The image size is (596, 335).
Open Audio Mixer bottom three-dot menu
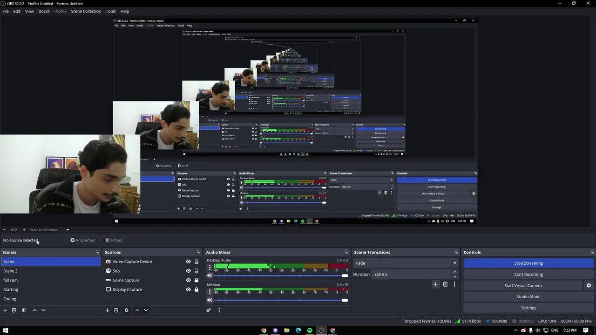click(219, 310)
